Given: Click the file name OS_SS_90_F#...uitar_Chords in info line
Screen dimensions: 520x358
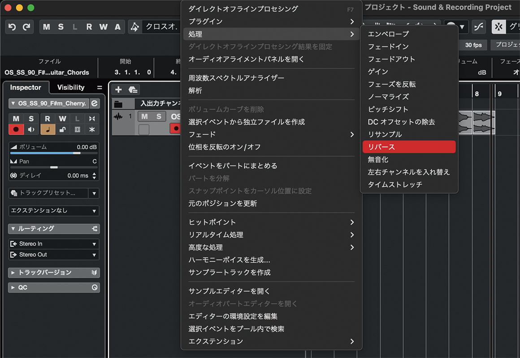Looking at the screenshot, I should coord(47,72).
